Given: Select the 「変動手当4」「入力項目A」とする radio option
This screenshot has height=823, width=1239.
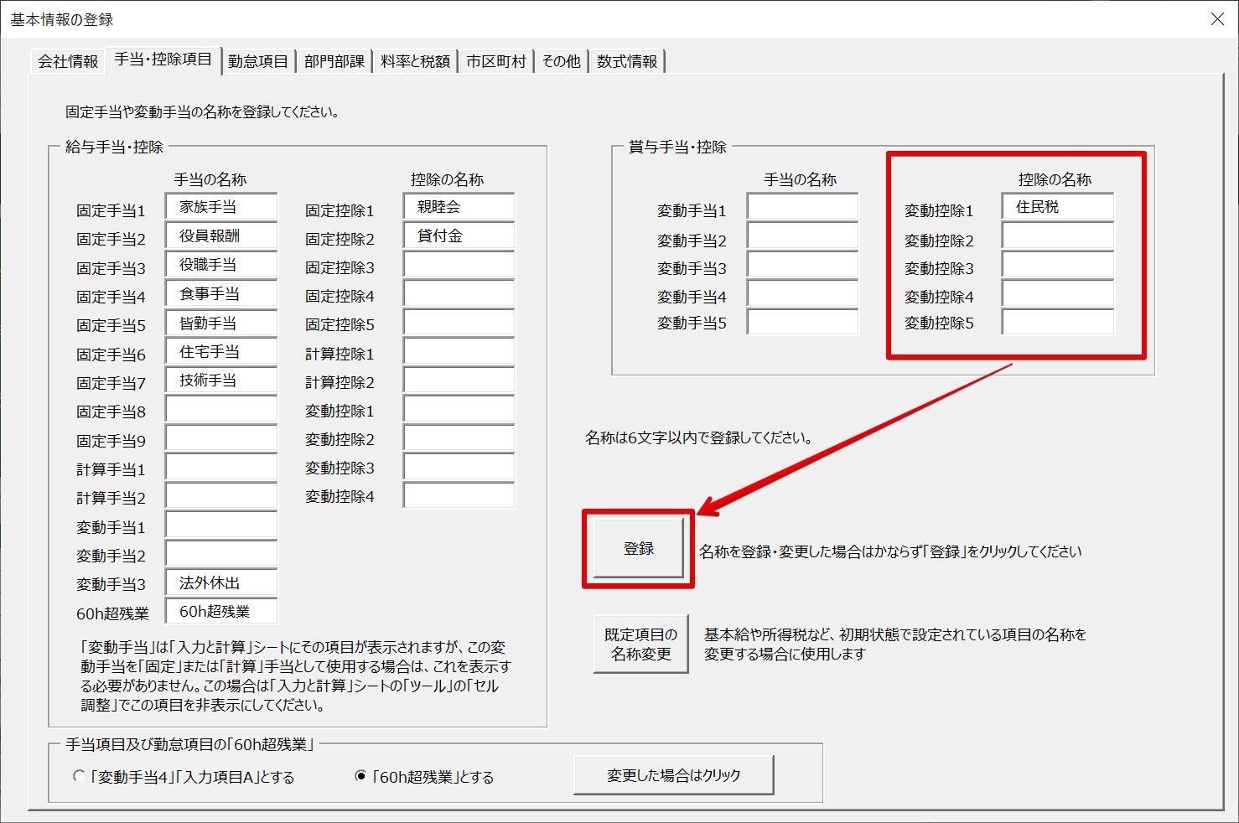Looking at the screenshot, I should click(x=80, y=776).
